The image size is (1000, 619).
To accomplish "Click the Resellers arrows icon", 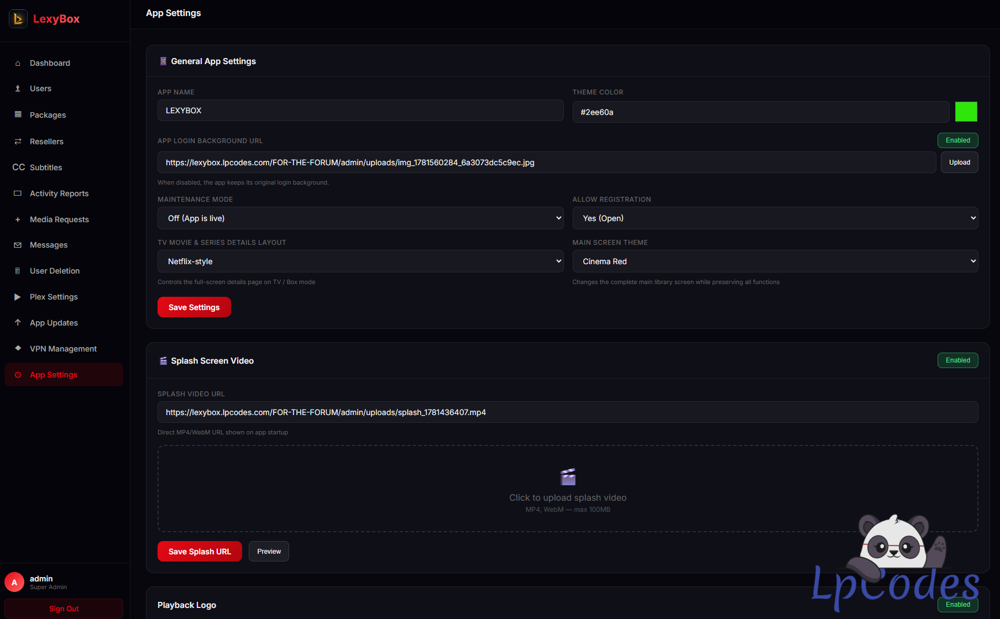I will coord(18,141).
